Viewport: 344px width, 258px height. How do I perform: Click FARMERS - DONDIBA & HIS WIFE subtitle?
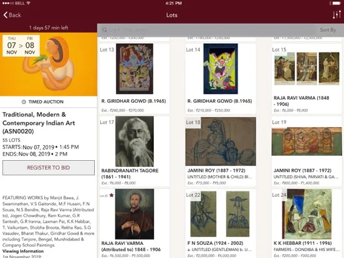[307, 250]
